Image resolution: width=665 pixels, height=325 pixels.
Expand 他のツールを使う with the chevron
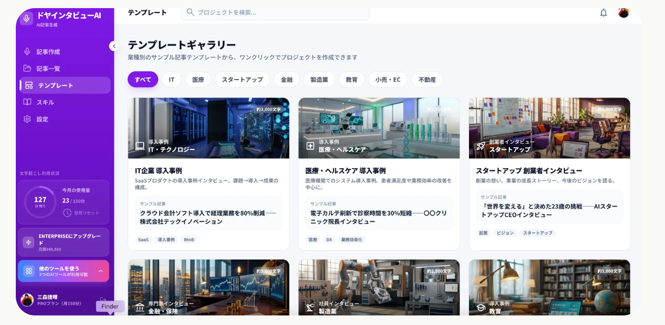(x=101, y=271)
